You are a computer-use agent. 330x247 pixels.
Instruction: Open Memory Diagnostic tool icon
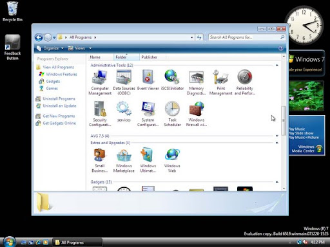pos(196,82)
